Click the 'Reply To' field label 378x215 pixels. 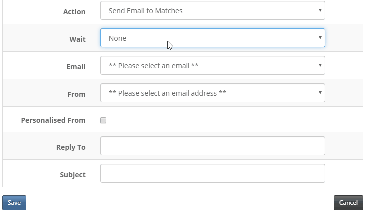[x=71, y=147]
